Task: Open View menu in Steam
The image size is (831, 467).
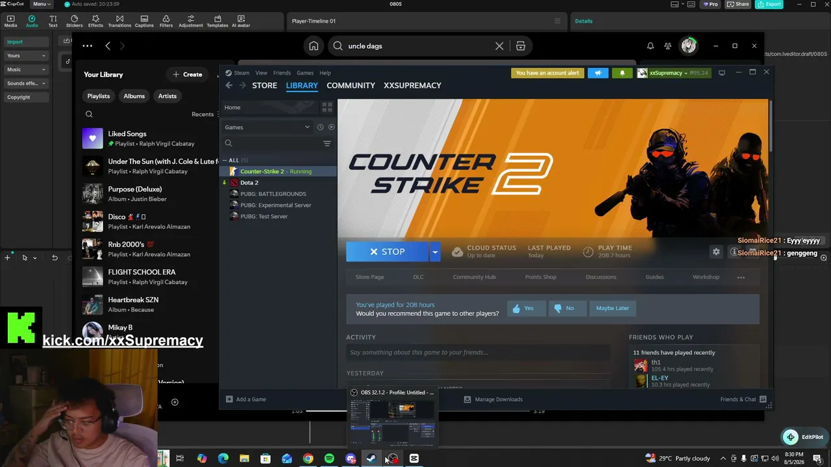Action: [x=261, y=73]
